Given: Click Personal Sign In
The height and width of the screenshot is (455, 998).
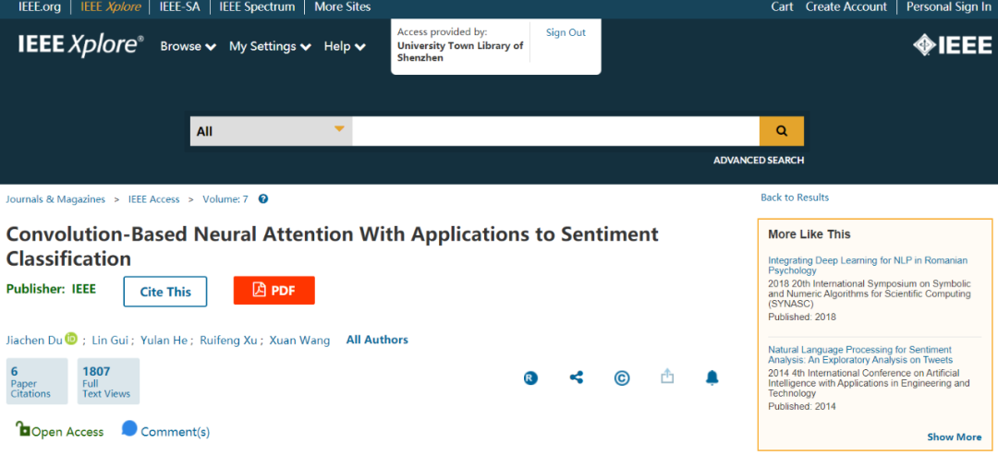Looking at the screenshot, I should click(x=948, y=7).
